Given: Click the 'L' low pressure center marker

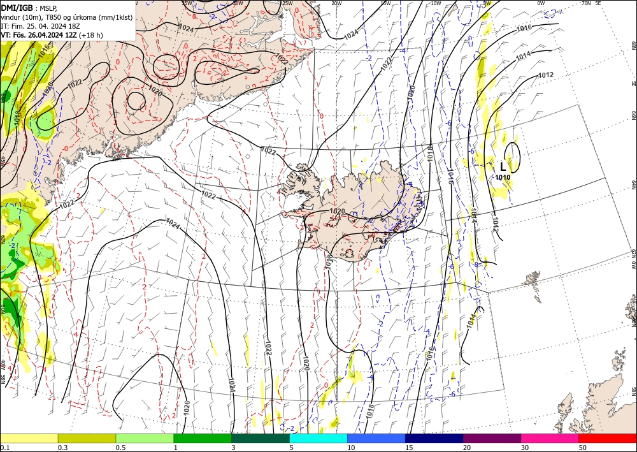Looking at the screenshot, I should coord(503,166).
